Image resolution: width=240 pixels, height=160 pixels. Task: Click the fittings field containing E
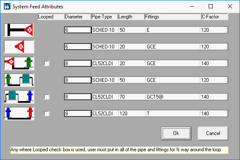click(173, 30)
